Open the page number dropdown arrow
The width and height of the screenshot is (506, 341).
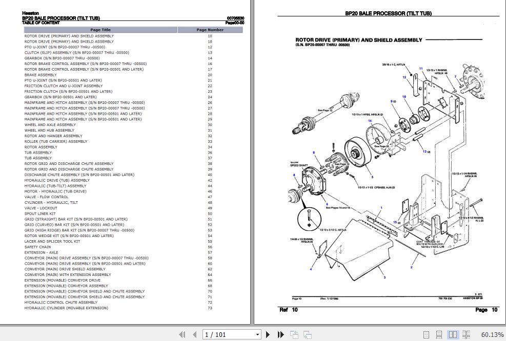(258, 334)
